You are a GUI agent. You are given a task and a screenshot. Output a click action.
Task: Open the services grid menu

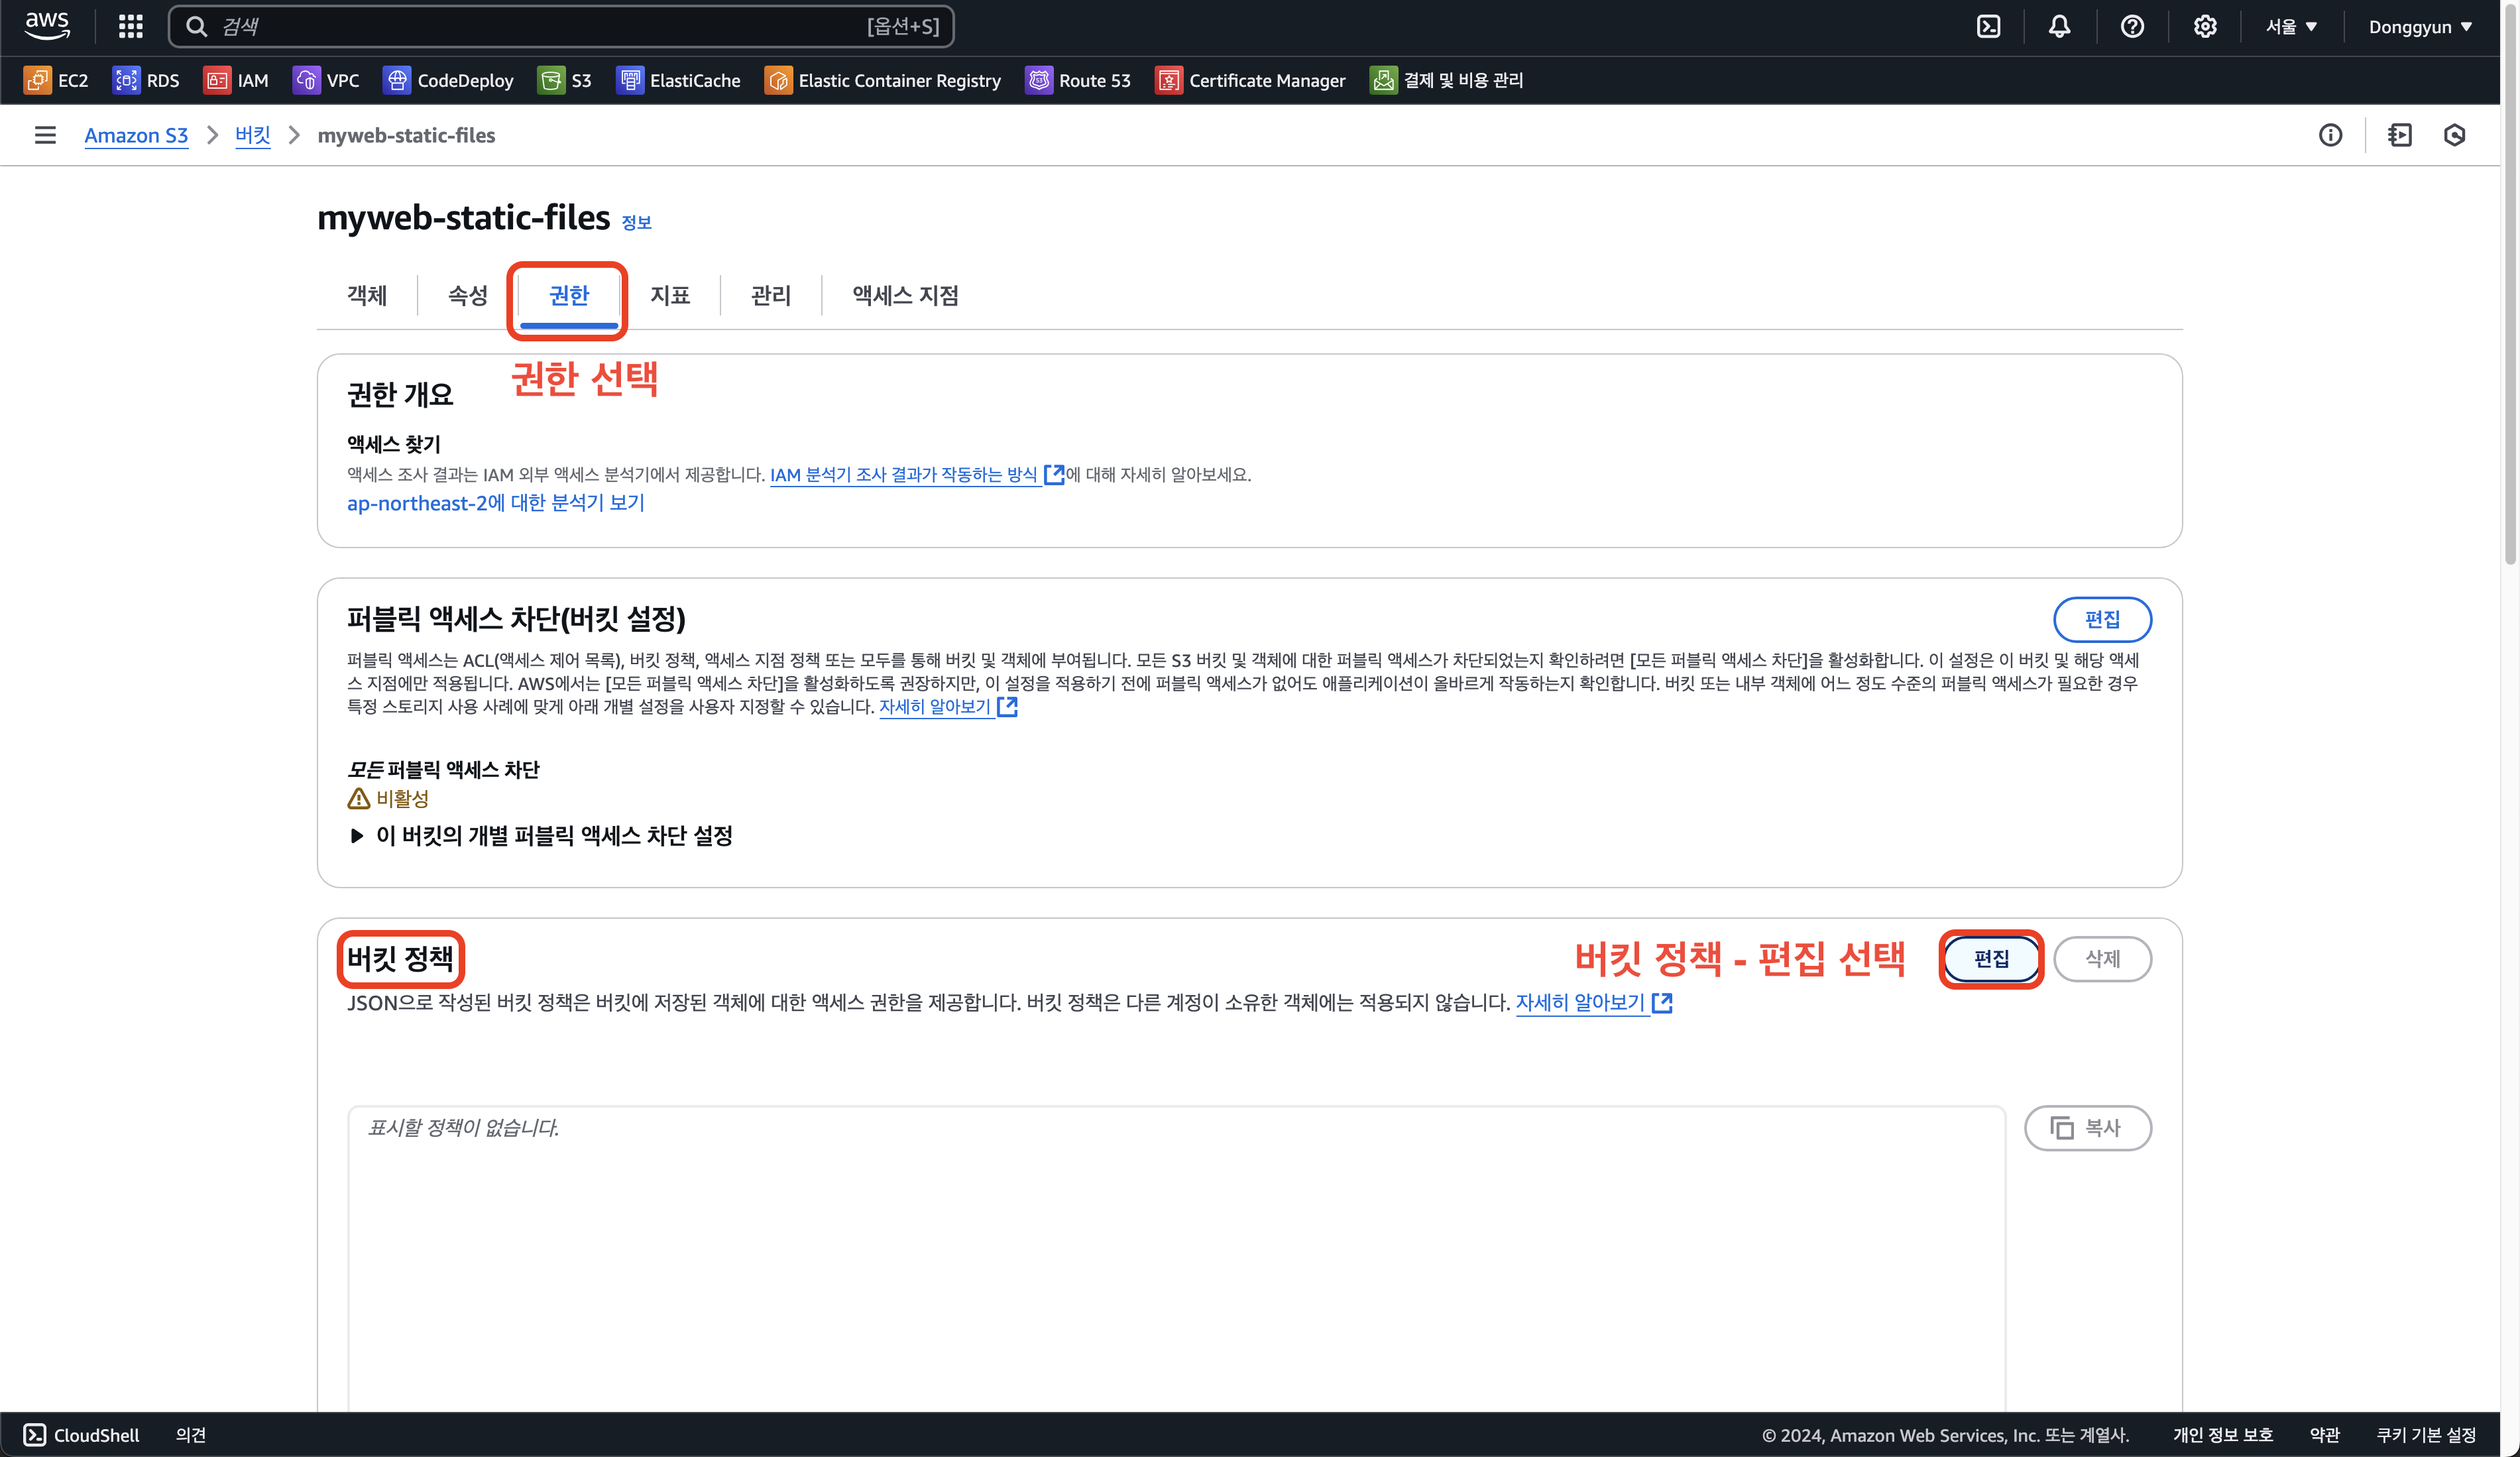click(x=130, y=26)
